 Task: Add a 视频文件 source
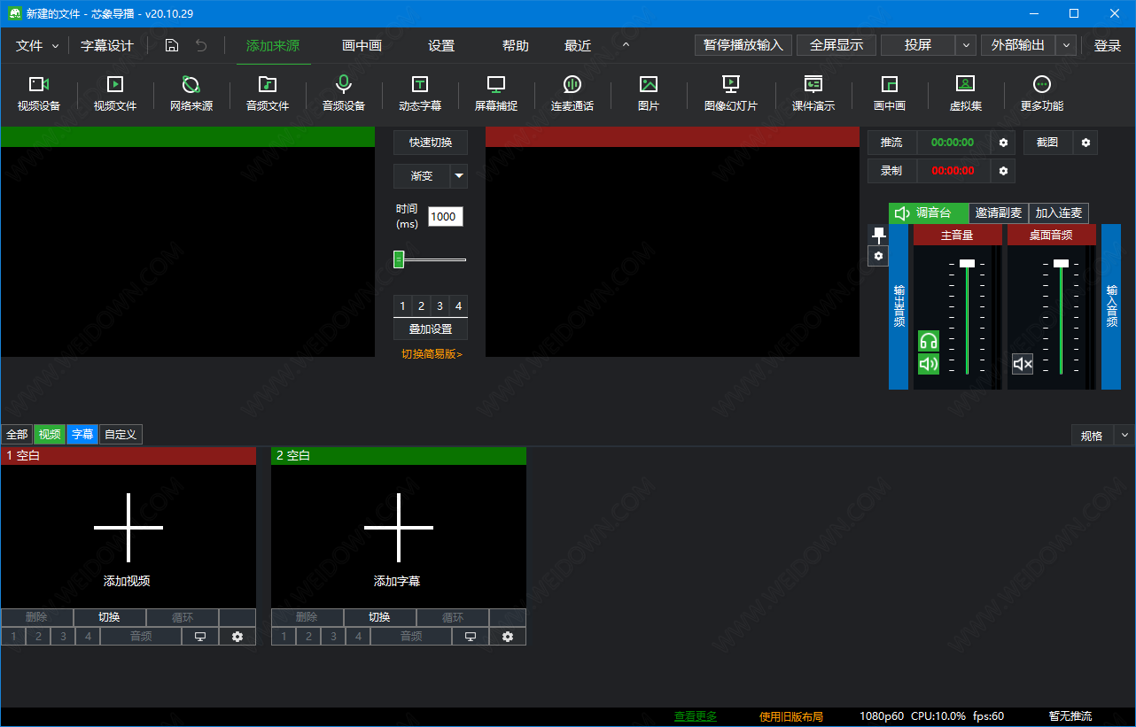click(115, 93)
